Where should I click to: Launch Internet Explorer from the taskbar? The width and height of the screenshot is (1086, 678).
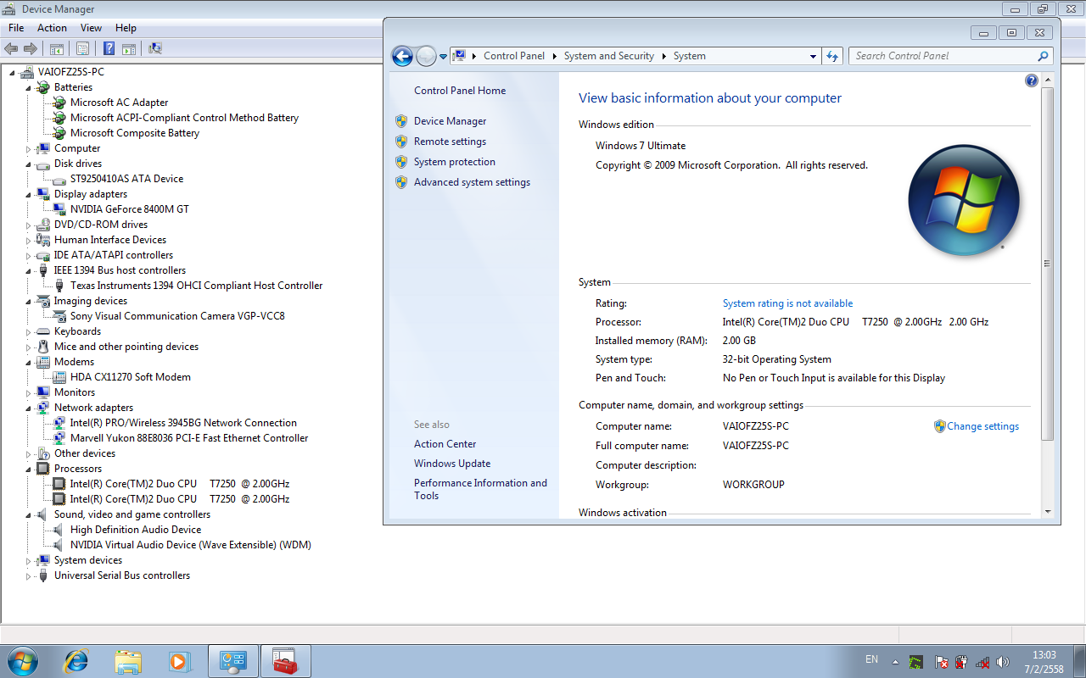[76, 661]
